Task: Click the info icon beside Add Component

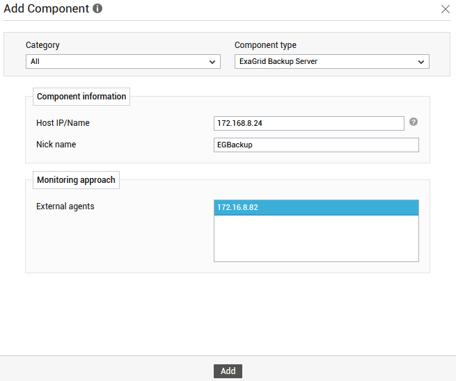Action: 97,8
